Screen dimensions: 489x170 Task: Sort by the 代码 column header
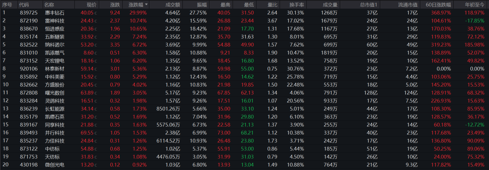tap(24, 5)
